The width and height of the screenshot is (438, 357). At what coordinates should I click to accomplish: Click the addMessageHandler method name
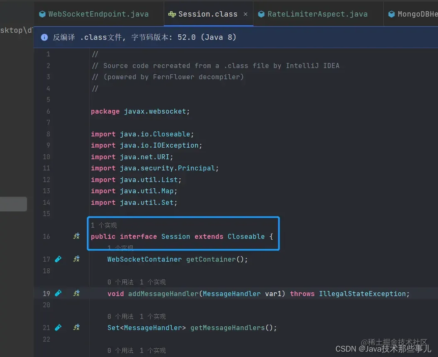pyautogui.click(x=163, y=294)
